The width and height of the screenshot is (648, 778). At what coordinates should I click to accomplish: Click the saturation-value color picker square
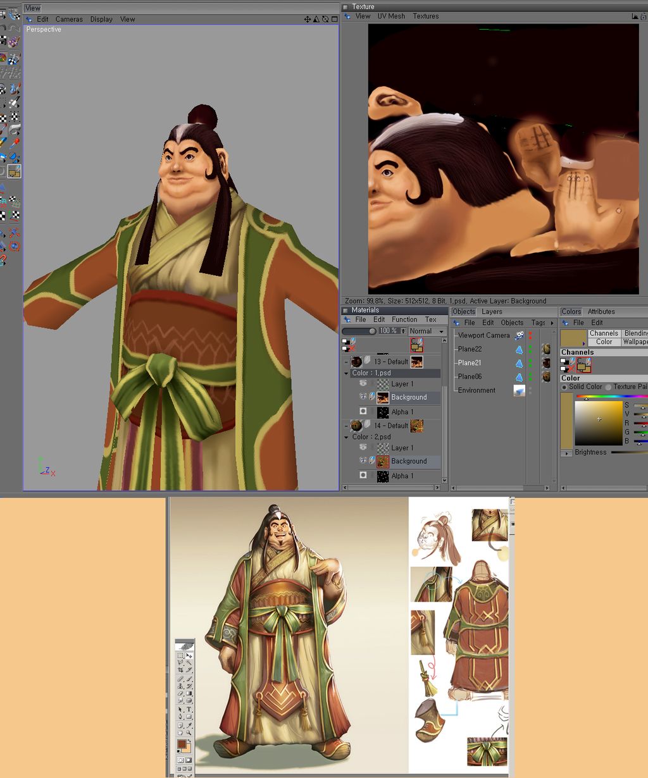click(599, 423)
